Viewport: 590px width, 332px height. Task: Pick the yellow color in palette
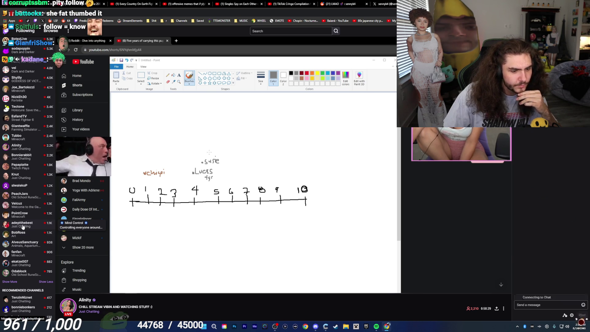[317, 73]
